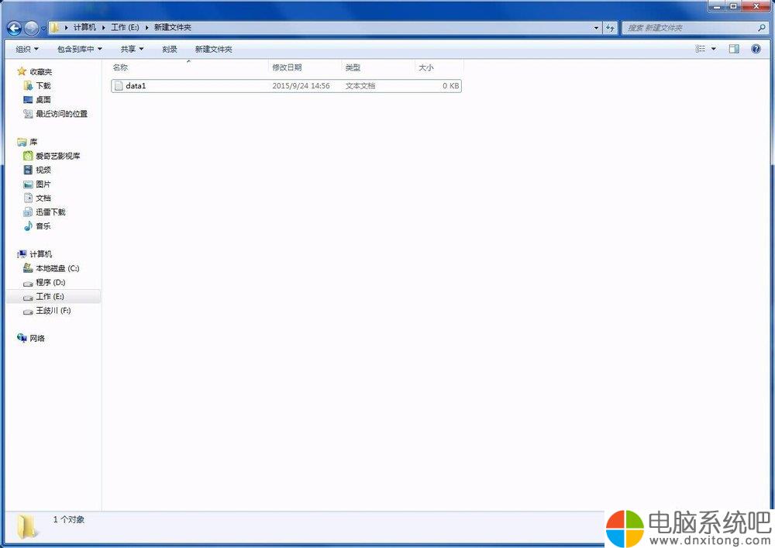Click the 视频 library icon
775x548 pixels.
(x=28, y=170)
